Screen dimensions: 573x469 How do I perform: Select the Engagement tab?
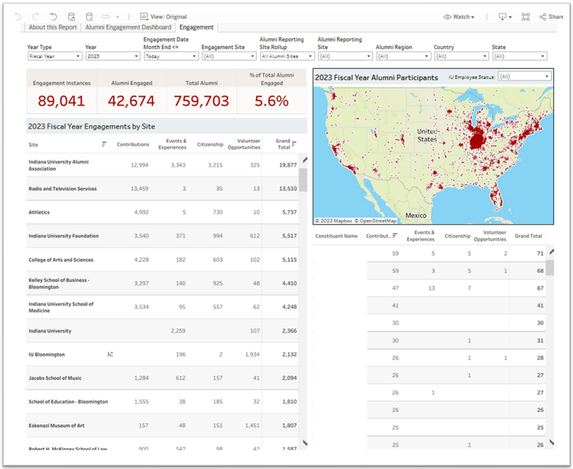click(x=196, y=27)
